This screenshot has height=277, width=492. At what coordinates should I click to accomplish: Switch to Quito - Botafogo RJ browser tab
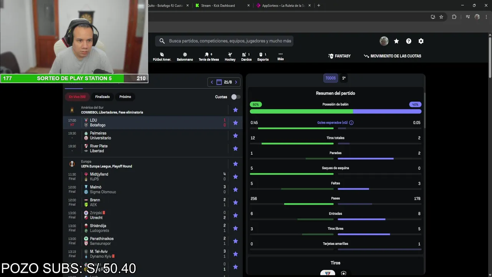(169, 5)
